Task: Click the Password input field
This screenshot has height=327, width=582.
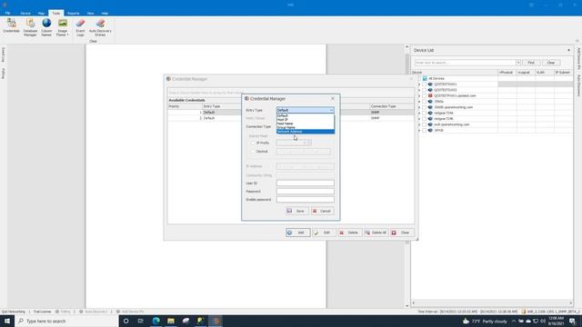Action: pyautogui.click(x=306, y=192)
